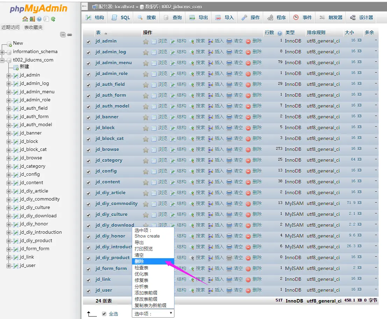Expand jd_category node in sidebar tree
Image resolution: width=387 pixels, height=319 pixels.
click(9, 166)
